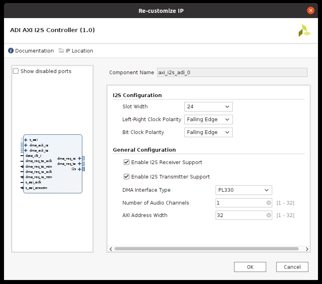Open Left-Right Clock Polarity dropdown

coord(208,120)
